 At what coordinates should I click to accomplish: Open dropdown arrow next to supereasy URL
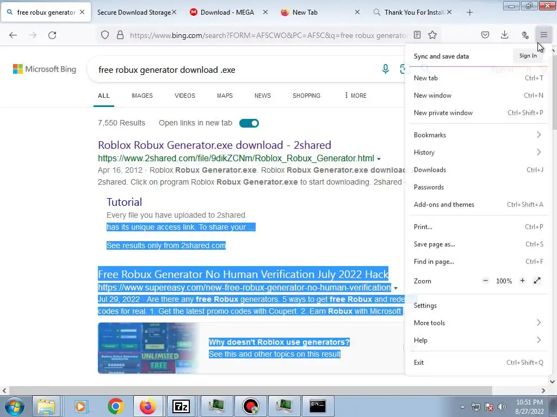click(395, 288)
